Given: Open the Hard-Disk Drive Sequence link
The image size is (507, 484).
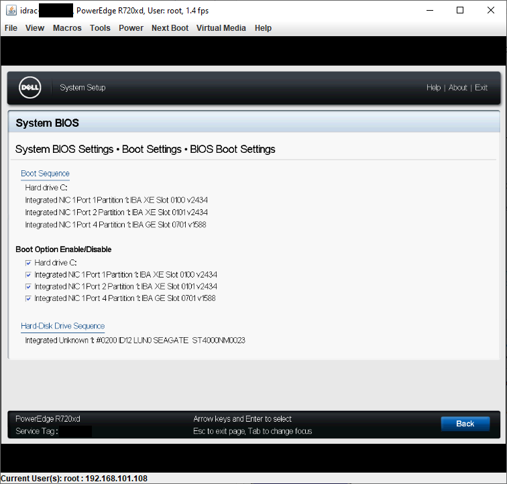Looking at the screenshot, I should 63,326.
